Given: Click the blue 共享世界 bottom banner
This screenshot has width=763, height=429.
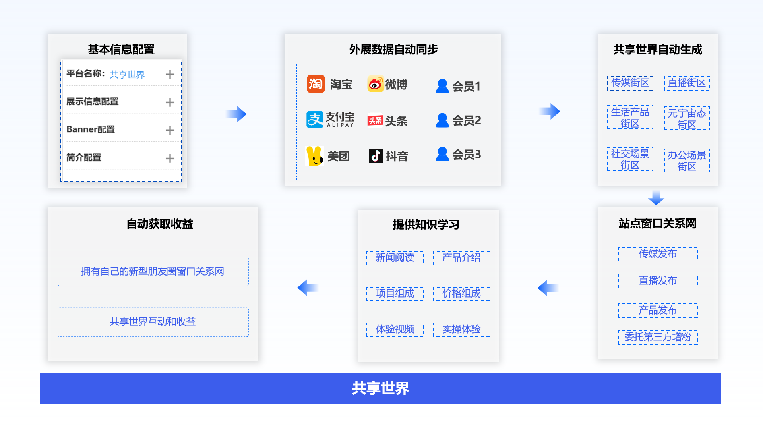Looking at the screenshot, I should tap(380, 388).
